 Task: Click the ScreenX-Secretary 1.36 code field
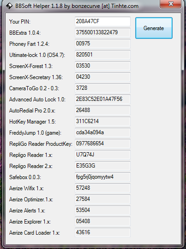click(x=102, y=77)
